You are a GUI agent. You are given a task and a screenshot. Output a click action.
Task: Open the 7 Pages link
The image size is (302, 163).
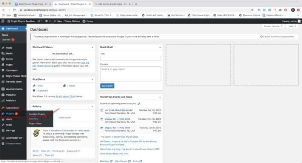point(71,86)
